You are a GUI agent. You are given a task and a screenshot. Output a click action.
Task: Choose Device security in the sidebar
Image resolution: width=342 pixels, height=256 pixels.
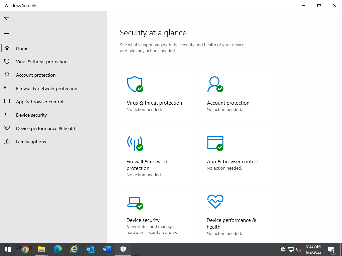31,115
